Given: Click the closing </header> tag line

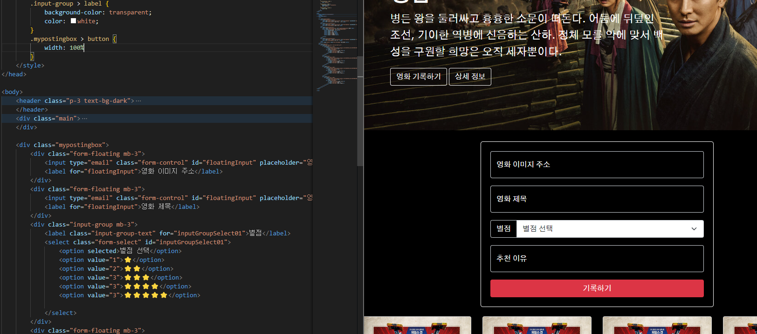Looking at the screenshot, I should tap(32, 110).
